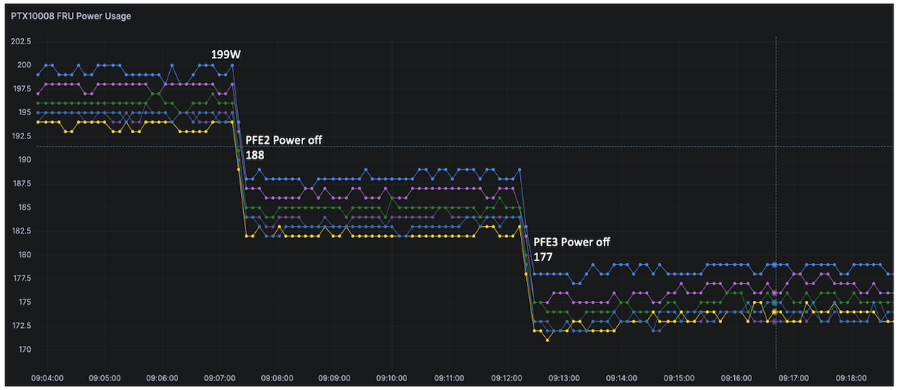Click the 09:06:00 time axis label
Image resolution: width=898 pixels, height=390 pixels.
point(162,379)
